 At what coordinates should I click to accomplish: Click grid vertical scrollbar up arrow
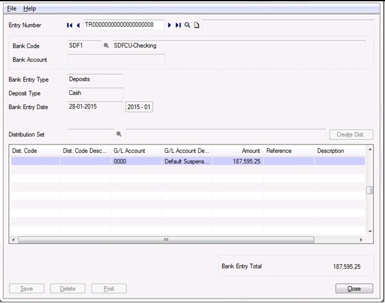point(370,149)
